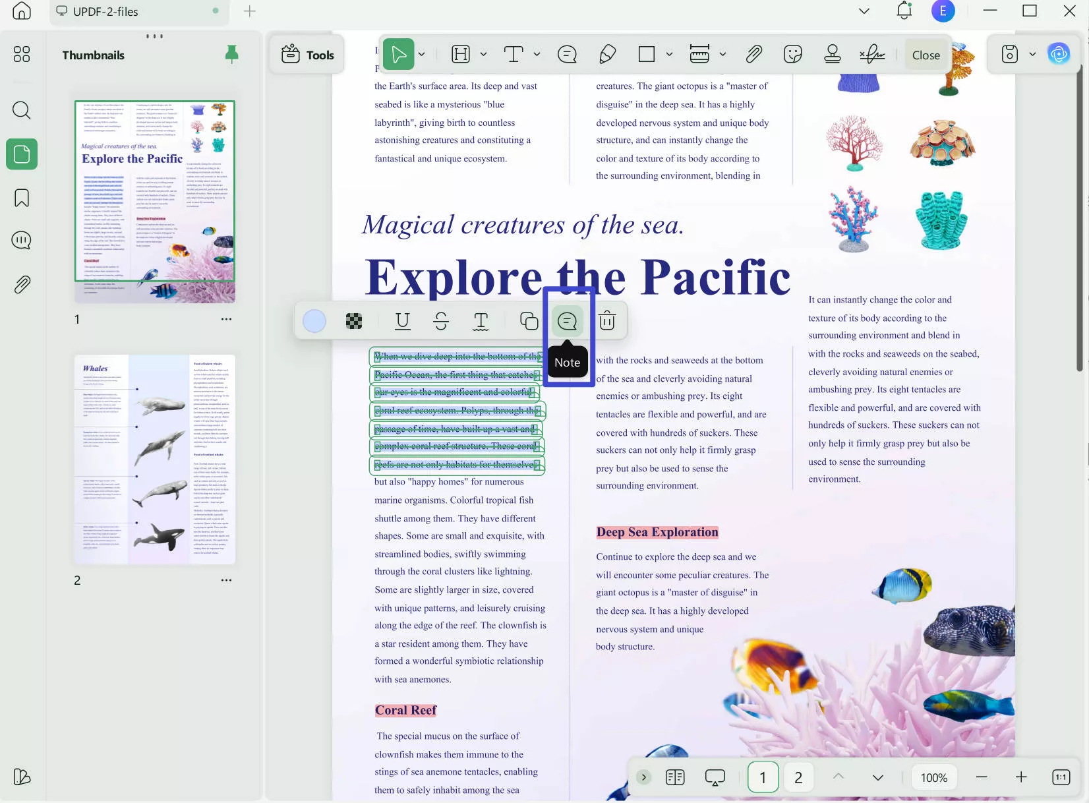Open the Tools menu
This screenshot has width=1089, height=803.
click(x=306, y=55)
